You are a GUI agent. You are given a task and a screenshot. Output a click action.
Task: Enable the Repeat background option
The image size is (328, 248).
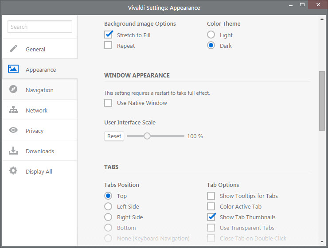click(108, 45)
